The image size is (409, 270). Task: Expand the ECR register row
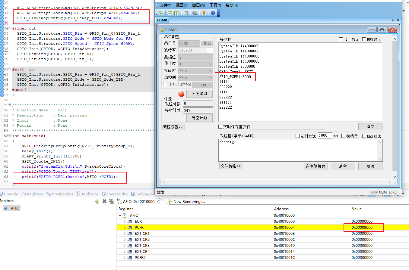(125, 222)
